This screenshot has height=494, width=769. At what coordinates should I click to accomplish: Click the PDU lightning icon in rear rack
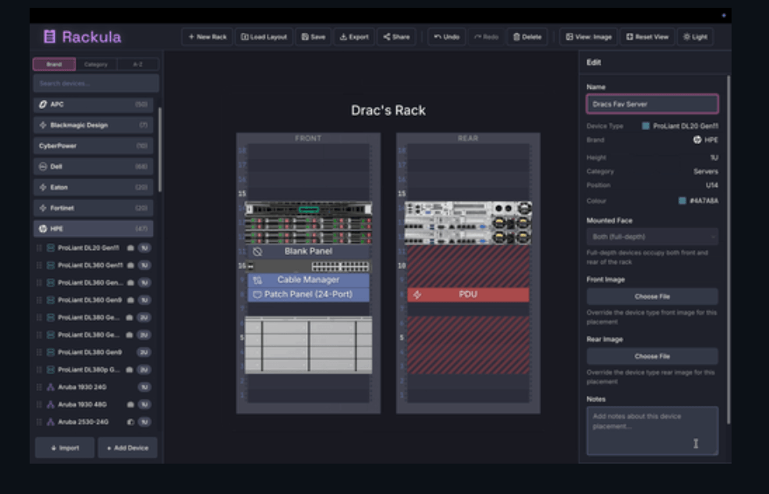pos(417,295)
